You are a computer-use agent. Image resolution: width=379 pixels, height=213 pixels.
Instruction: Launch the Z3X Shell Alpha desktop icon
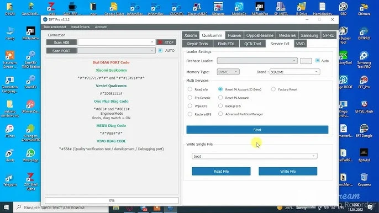coord(31,182)
